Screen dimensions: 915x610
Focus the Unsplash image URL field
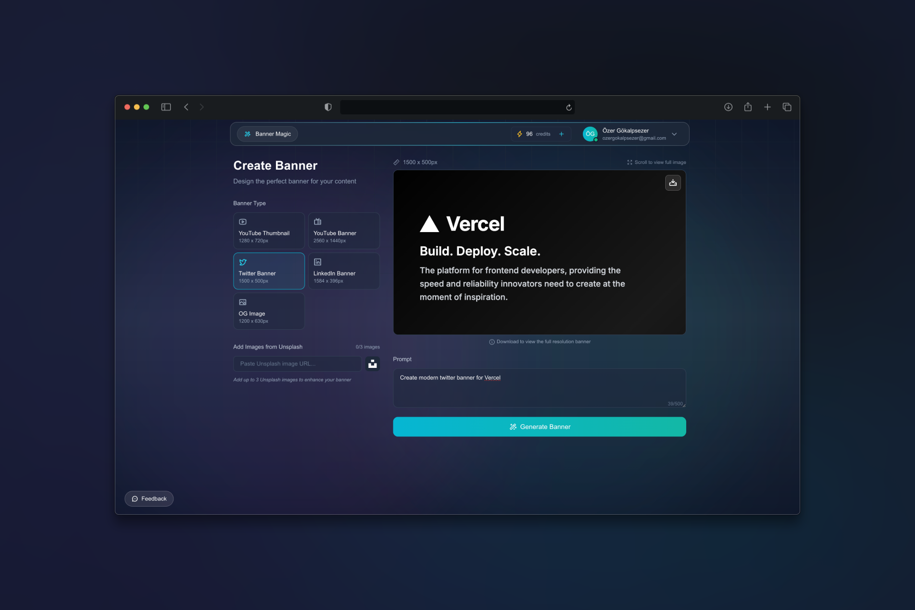pyautogui.click(x=297, y=364)
